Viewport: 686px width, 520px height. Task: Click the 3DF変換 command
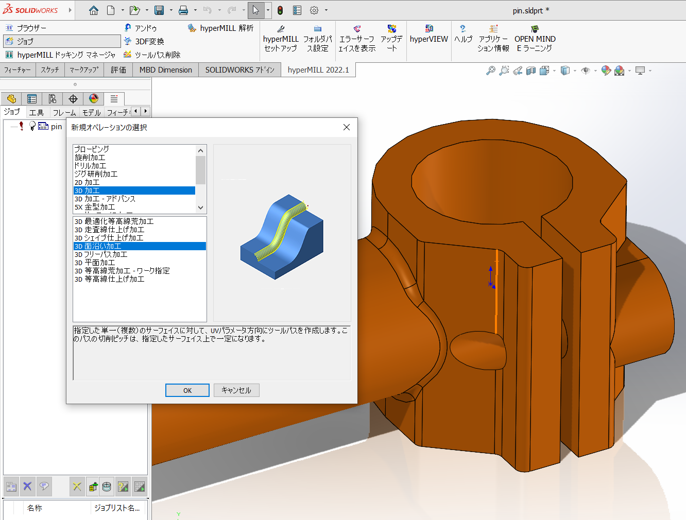[144, 41]
